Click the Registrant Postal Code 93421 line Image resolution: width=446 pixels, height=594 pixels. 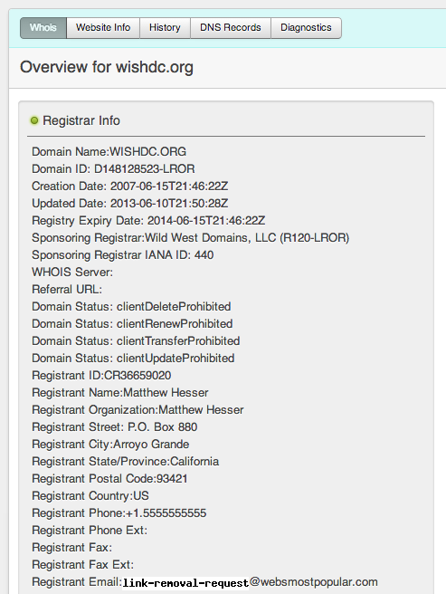(109, 479)
